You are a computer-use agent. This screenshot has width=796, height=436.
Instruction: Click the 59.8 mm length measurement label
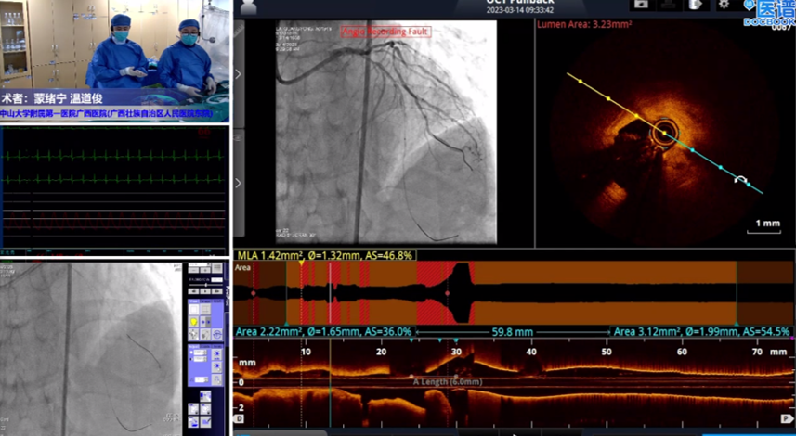[x=512, y=333]
